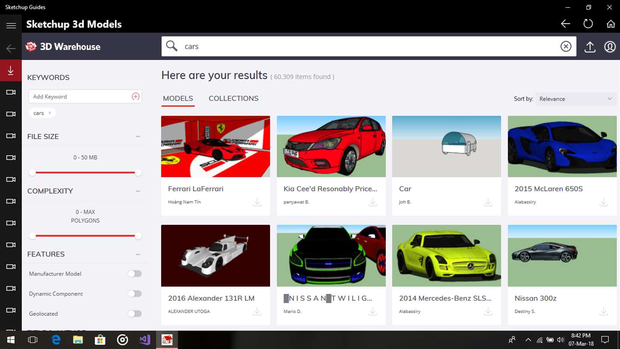Click the magnifying glass search icon
Image resolution: width=620 pixels, height=349 pixels.
tap(172, 46)
